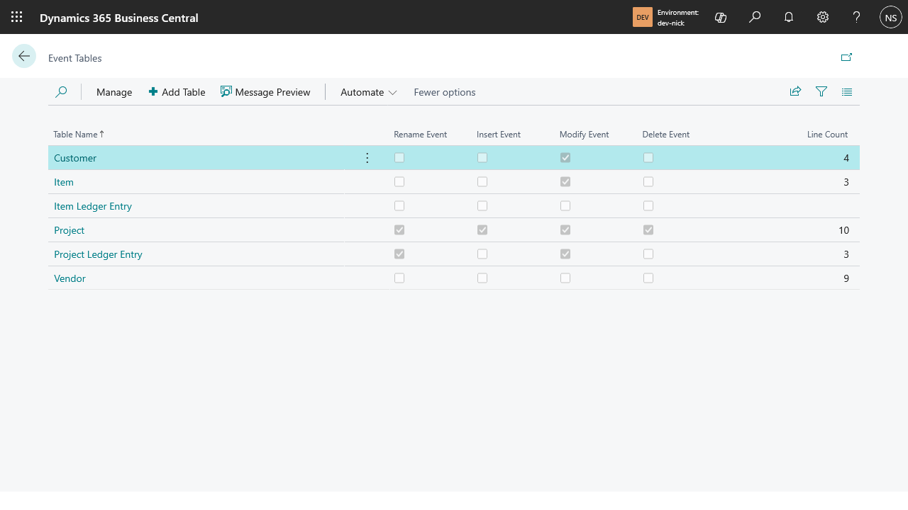Click Line Count value 10 for Project
This screenshot has width=908, height=510.
(843, 230)
